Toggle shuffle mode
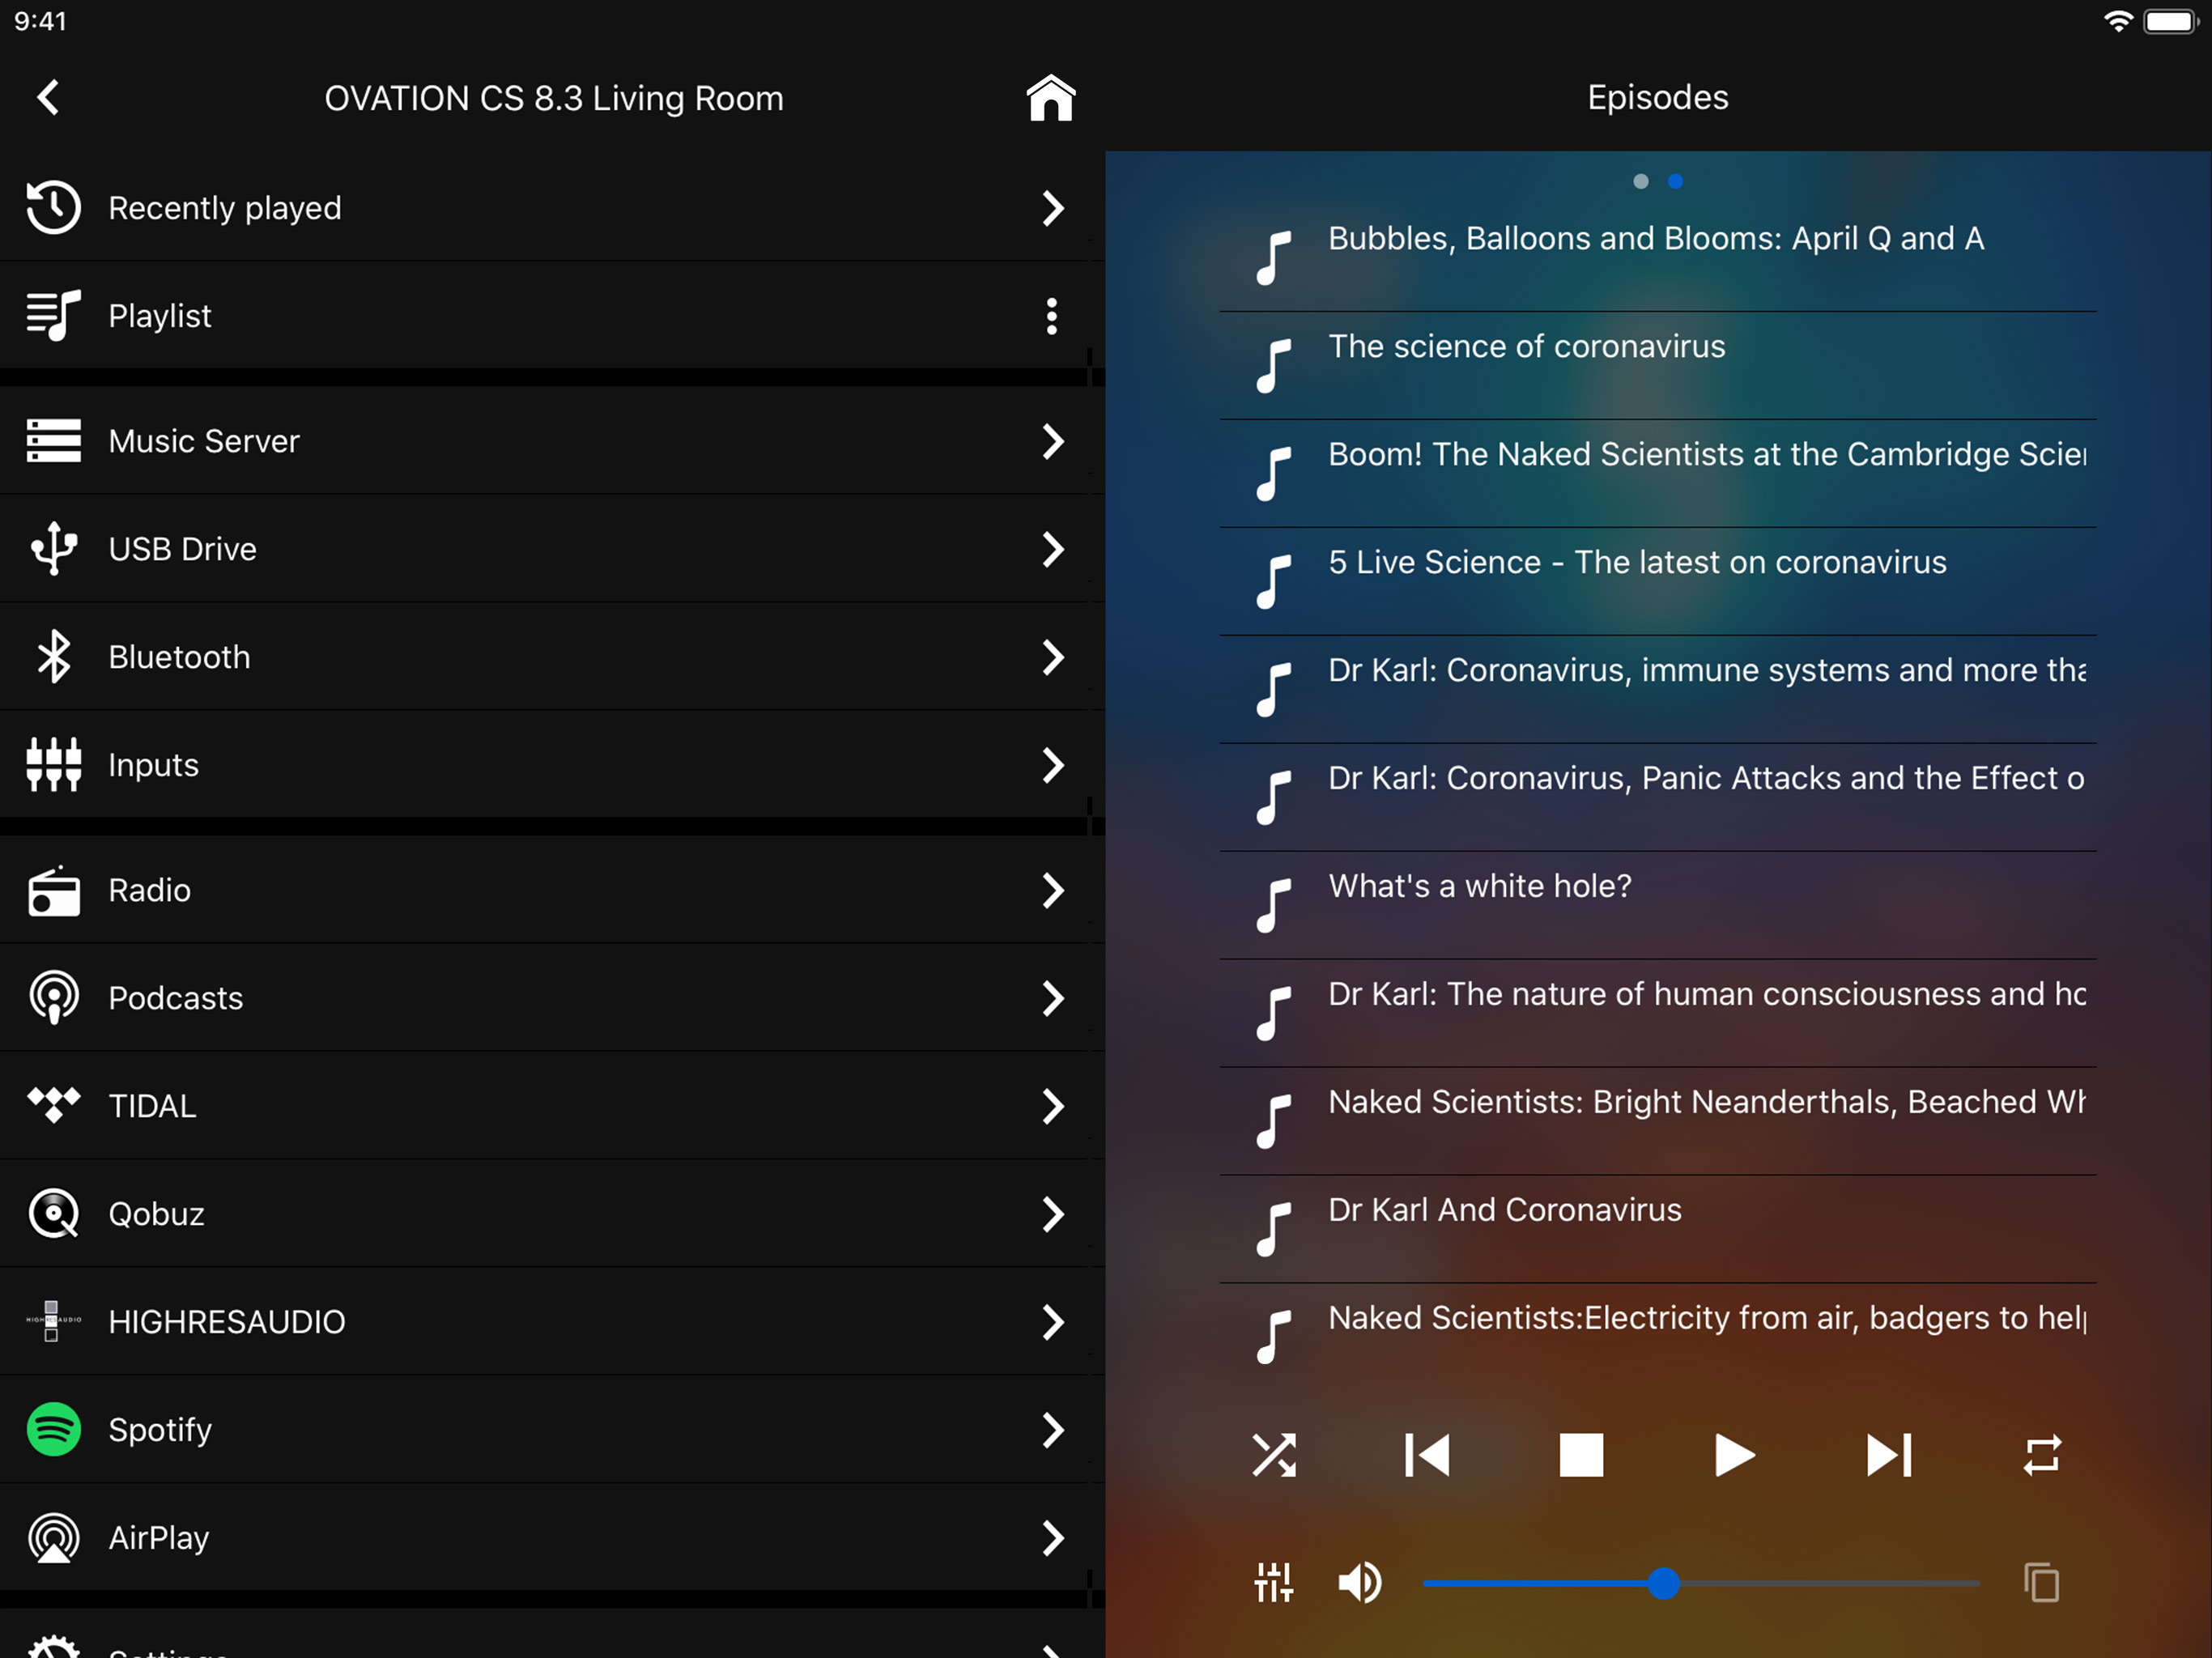 click(x=1273, y=1455)
